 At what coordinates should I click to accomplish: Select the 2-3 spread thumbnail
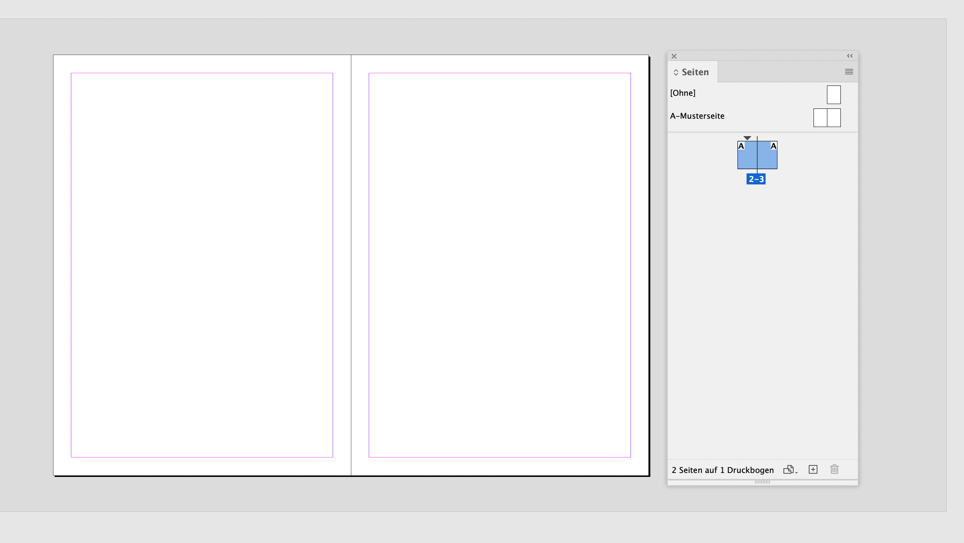click(757, 154)
